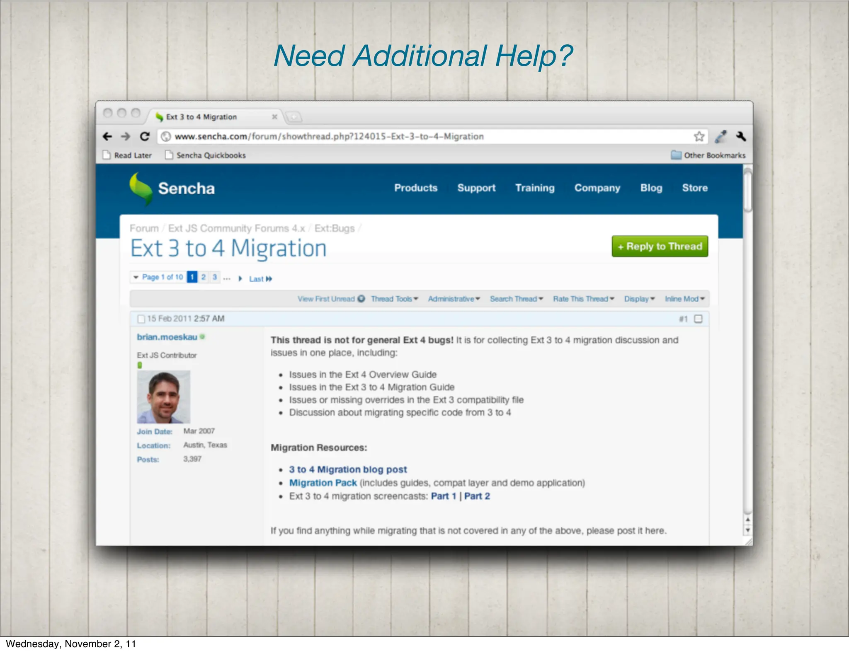849x653 pixels.
Task: Open the Inline Mod dropdown
Action: pyautogui.click(x=684, y=299)
